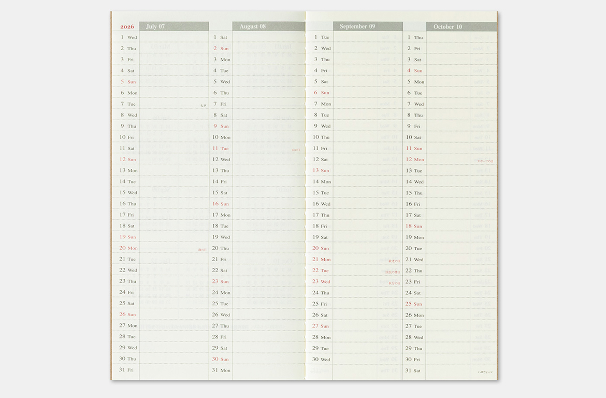Click the October 1 Thu date label
The image size is (606, 398).
click(x=415, y=37)
